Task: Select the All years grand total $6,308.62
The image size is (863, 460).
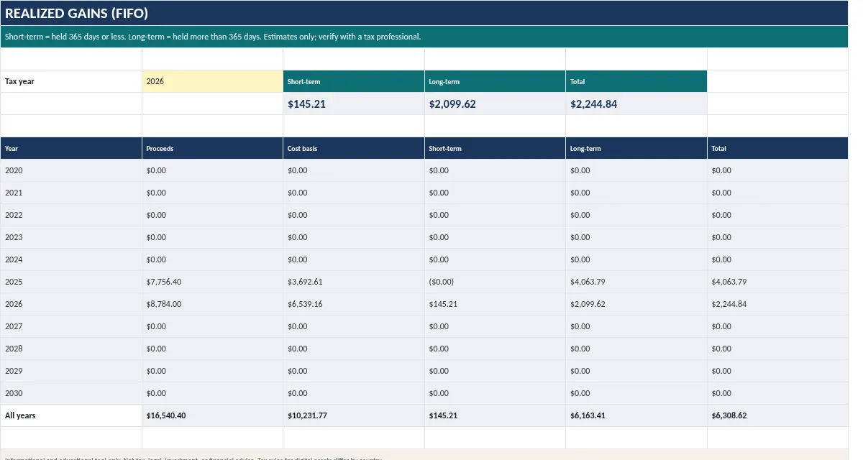Action: [x=777, y=415]
